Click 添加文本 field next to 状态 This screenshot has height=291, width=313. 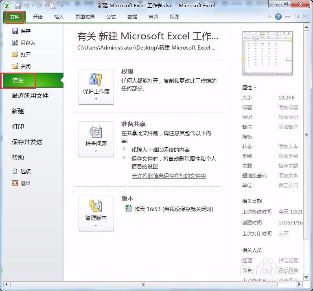pos(288,147)
